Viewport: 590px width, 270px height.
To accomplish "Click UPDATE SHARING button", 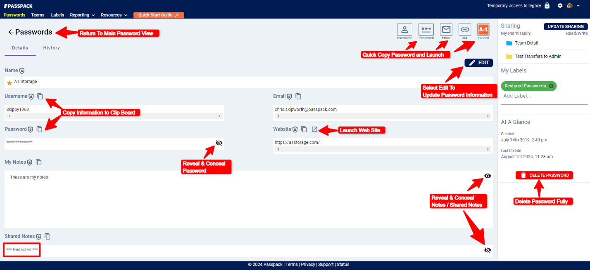I will [x=566, y=26].
